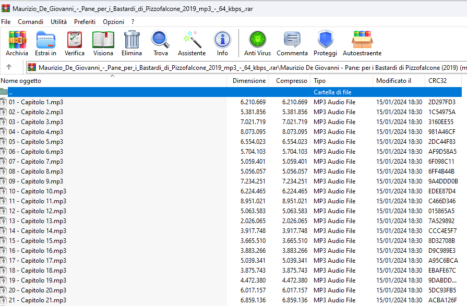Click the file icon of 21 - Capitolo 21.mp3
The width and height of the screenshot is (467, 306).
[x=4, y=300]
